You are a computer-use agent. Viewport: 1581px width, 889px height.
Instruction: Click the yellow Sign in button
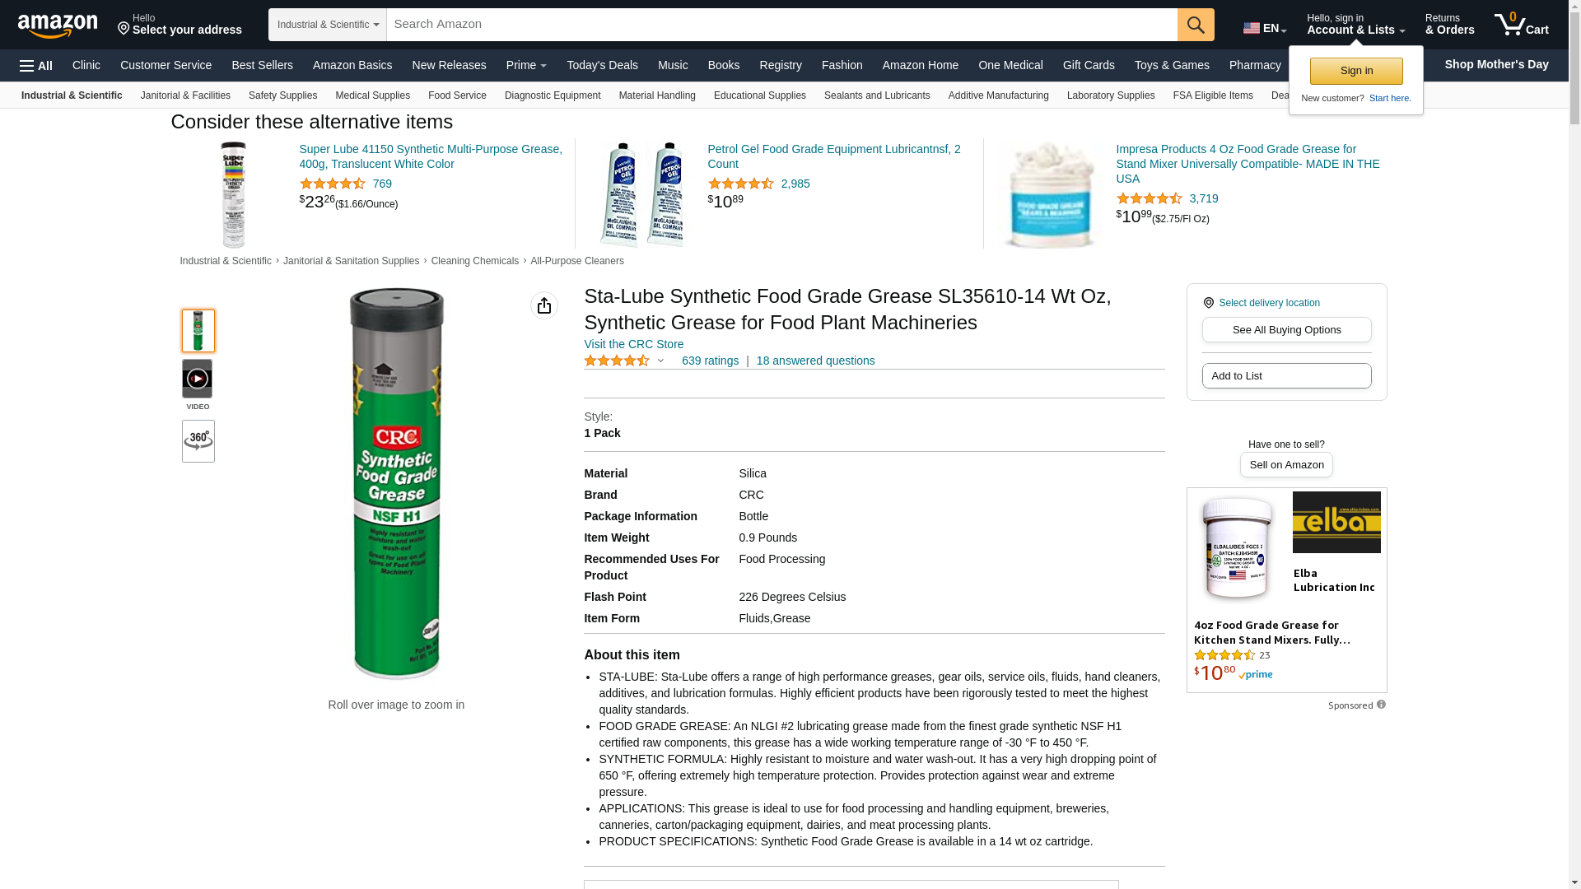point(1356,71)
